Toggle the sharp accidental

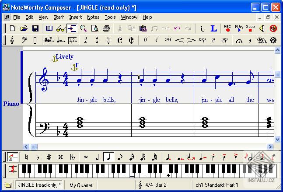pyautogui.click(x=49, y=157)
